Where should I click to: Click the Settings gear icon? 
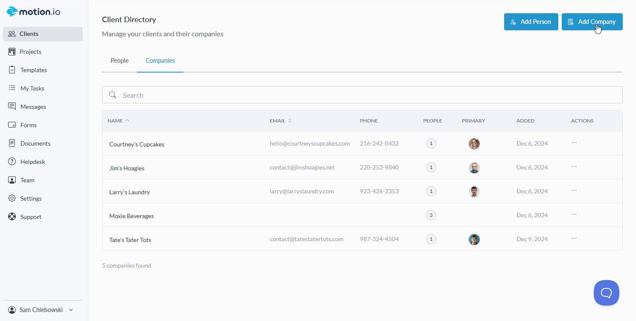12,198
